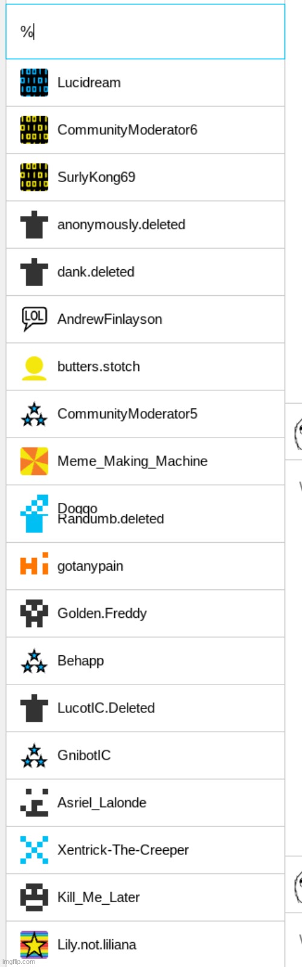302x967 pixels.
Task: Click CommunityModerator5's three-star icon
Action: [x=34, y=414]
